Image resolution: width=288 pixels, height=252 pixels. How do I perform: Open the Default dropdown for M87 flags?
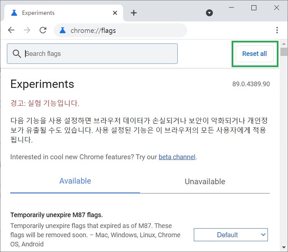tap(231, 235)
